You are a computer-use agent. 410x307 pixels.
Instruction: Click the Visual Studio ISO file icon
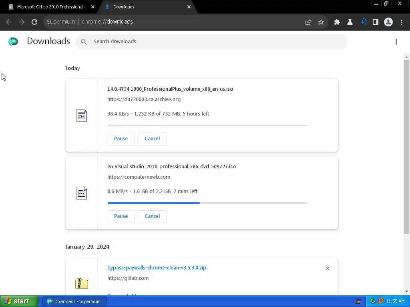tap(82, 193)
